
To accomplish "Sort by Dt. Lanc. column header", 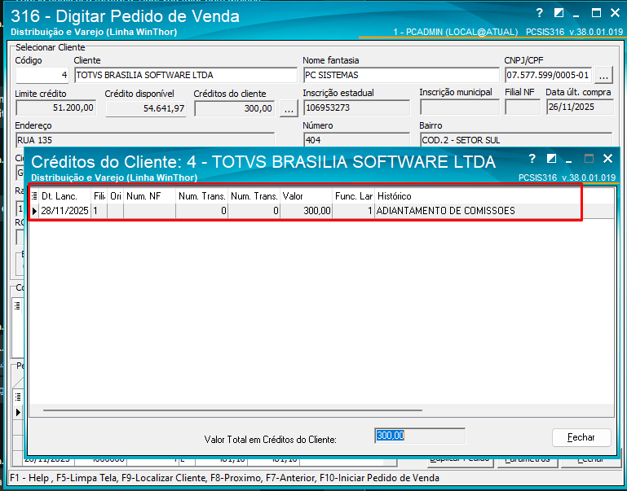I will click(64, 196).
